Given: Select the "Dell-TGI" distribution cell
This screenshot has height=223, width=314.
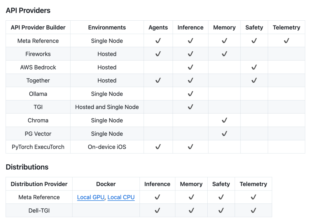Looking at the screenshot, I should [x=39, y=210].
